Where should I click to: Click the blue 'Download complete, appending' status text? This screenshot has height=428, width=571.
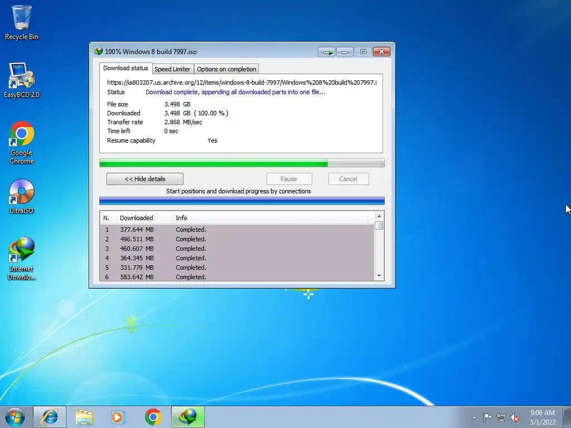[x=236, y=92]
